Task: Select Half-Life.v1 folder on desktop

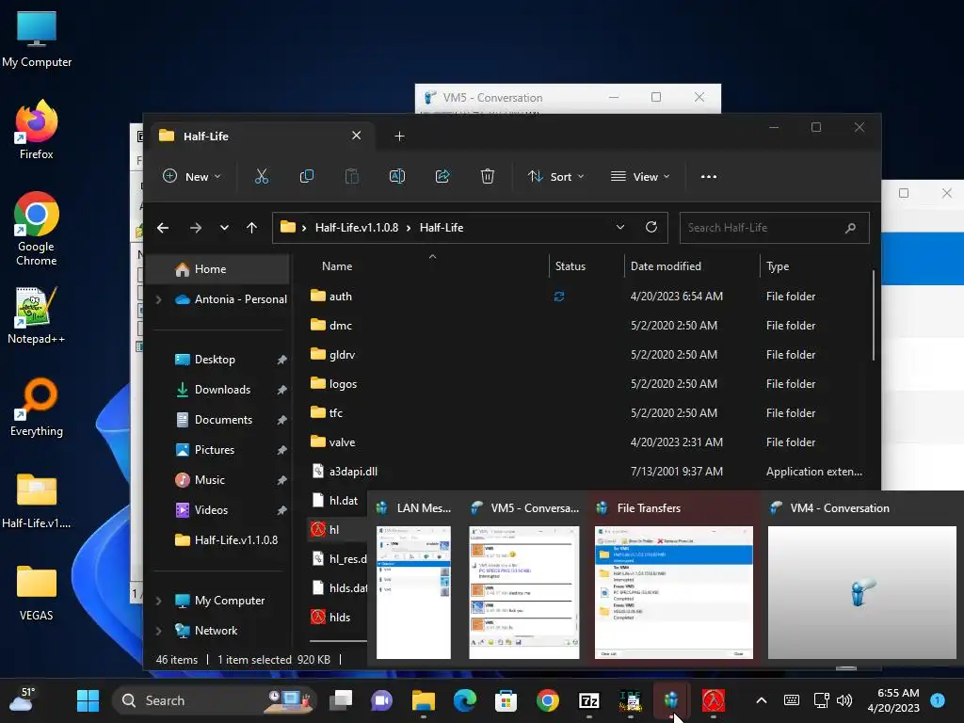Action: [37, 501]
